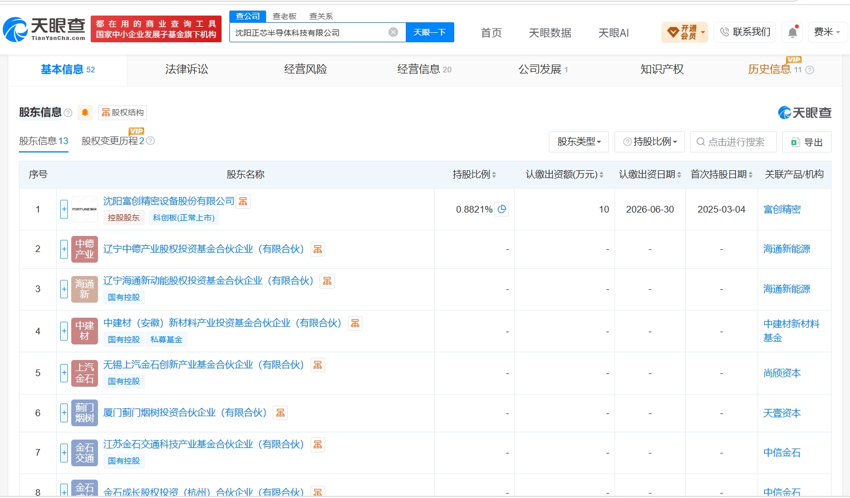Click the TianYanCha logo
Image resolution: width=850 pixels, height=498 pixels.
(x=45, y=29)
